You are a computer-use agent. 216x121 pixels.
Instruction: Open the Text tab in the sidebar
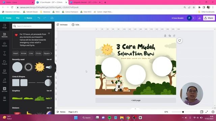click(4, 53)
